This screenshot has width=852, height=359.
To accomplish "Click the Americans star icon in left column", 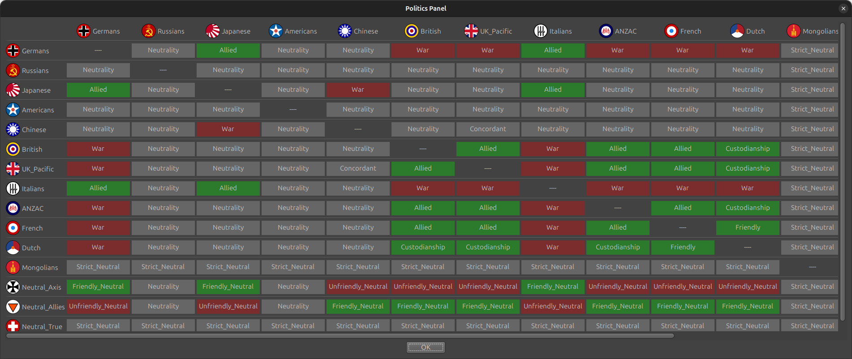I will tap(13, 110).
